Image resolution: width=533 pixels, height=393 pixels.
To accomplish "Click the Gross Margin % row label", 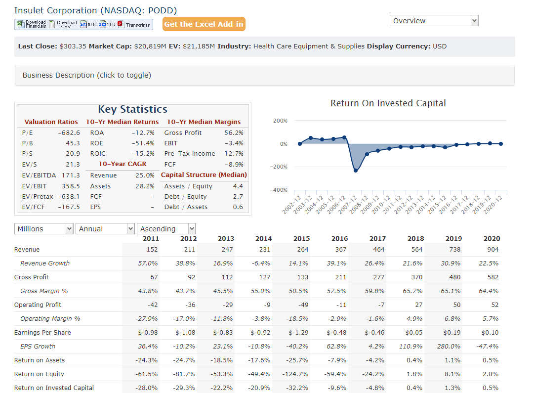I will [x=44, y=291].
